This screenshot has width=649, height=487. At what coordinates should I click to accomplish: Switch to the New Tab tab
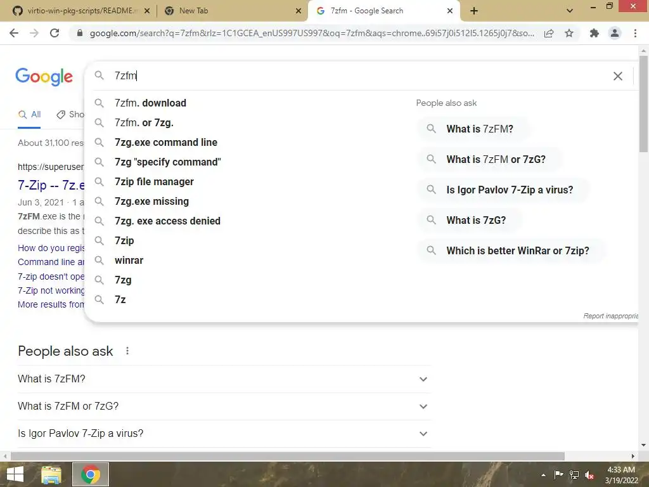[232, 11]
